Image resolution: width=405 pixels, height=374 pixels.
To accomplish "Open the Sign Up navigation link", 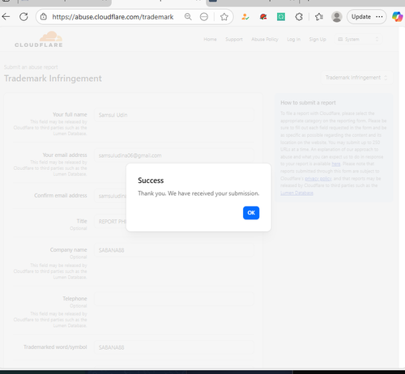I will coord(318,40).
